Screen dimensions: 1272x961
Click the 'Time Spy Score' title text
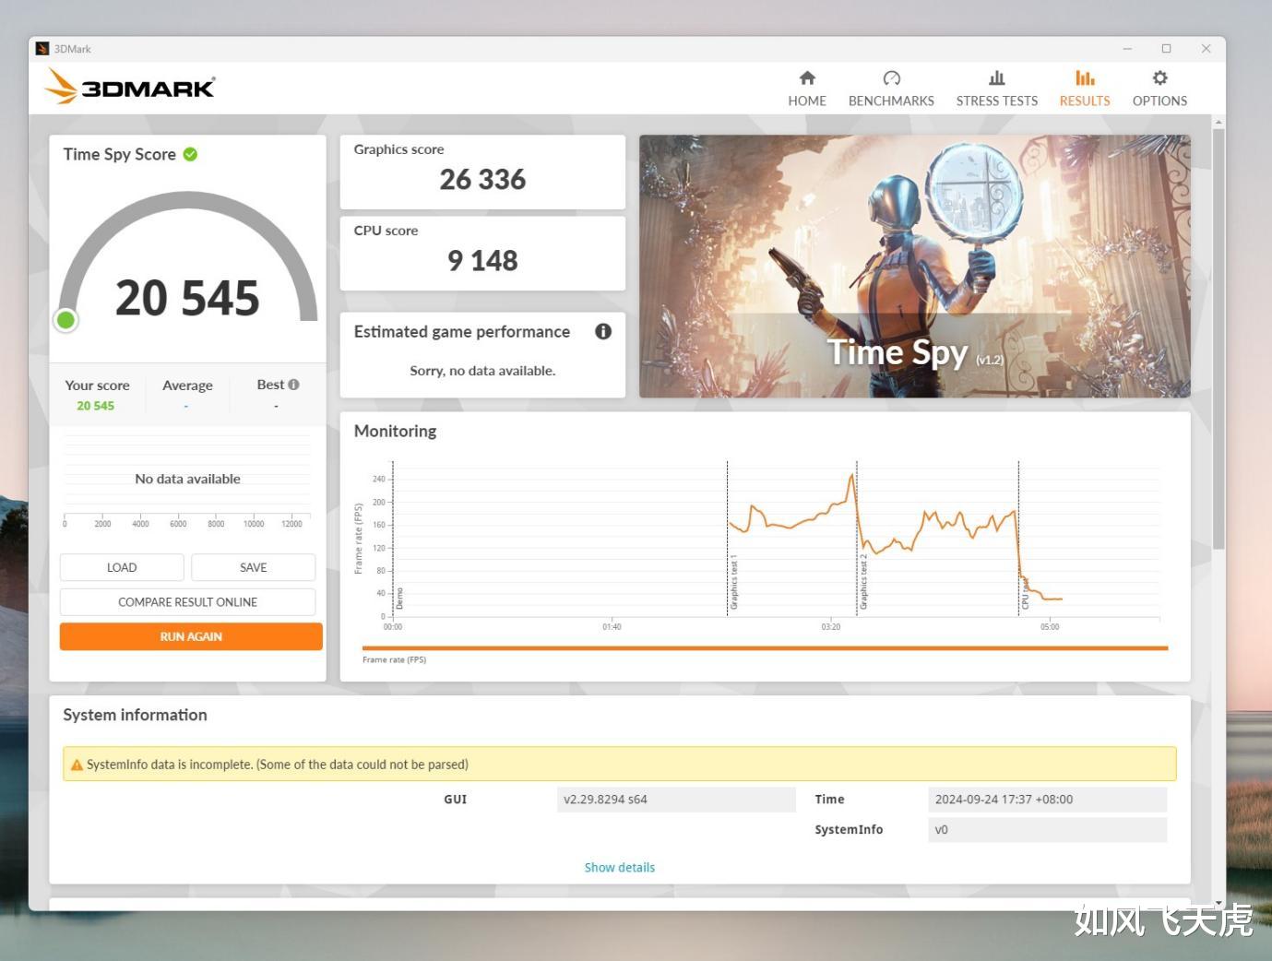pos(119,154)
